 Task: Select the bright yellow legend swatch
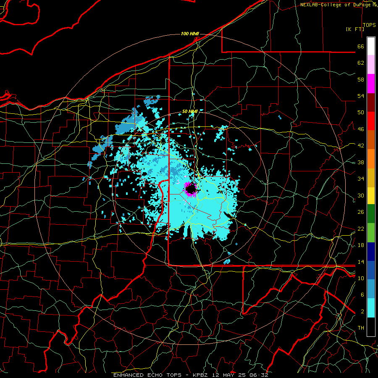371,196
